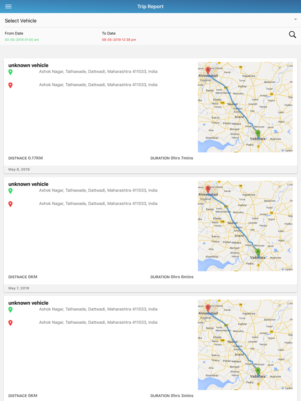This screenshot has width=301, height=401.
Task: Change the To Date value
Action: [x=119, y=39]
